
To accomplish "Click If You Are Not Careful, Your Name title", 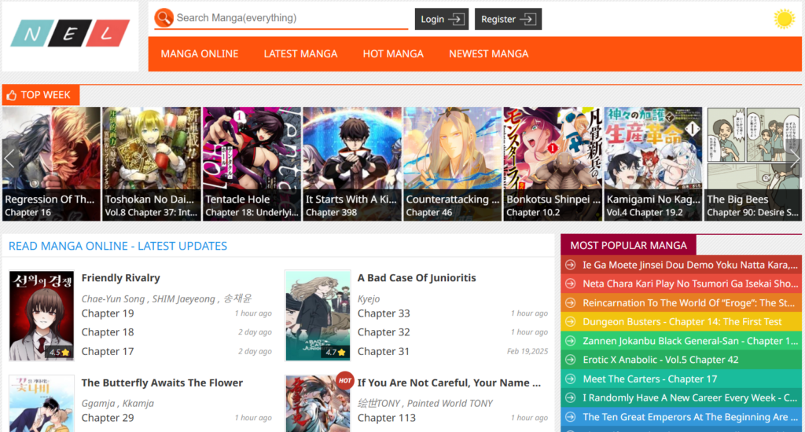I will coord(449,383).
